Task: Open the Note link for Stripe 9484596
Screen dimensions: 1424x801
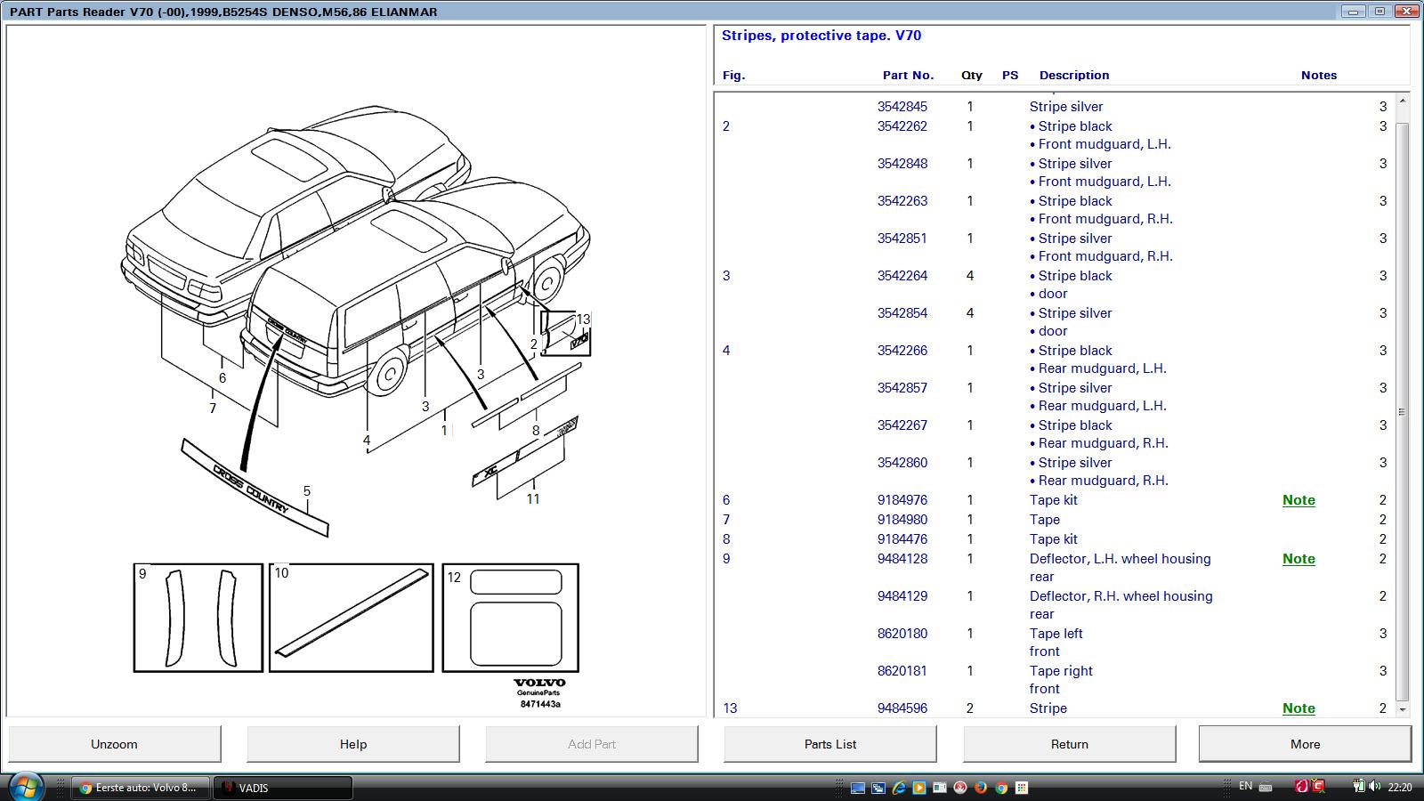Action: coord(1299,708)
